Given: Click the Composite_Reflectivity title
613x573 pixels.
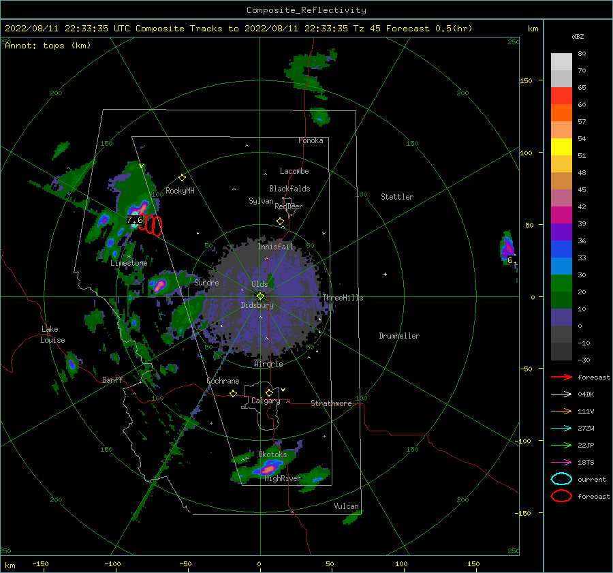Looking at the screenshot, I should (306, 10).
